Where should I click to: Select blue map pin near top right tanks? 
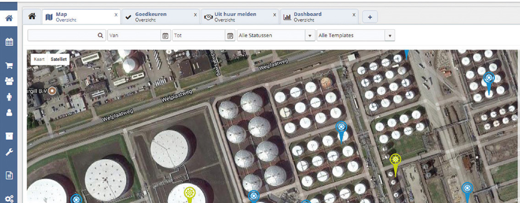pyautogui.click(x=489, y=83)
